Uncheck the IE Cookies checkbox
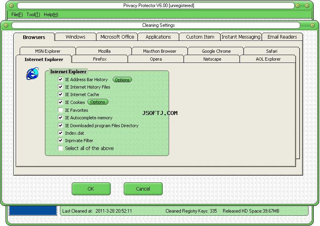 point(60,102)
